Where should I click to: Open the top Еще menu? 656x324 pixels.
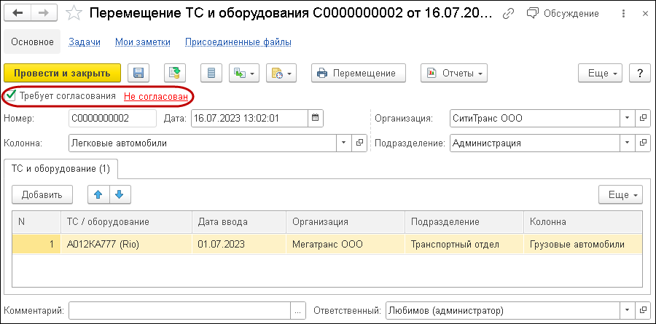click(x=600, y=73)
